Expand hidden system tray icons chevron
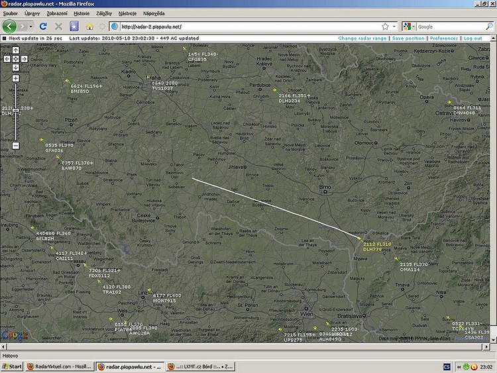 point(459,367)
